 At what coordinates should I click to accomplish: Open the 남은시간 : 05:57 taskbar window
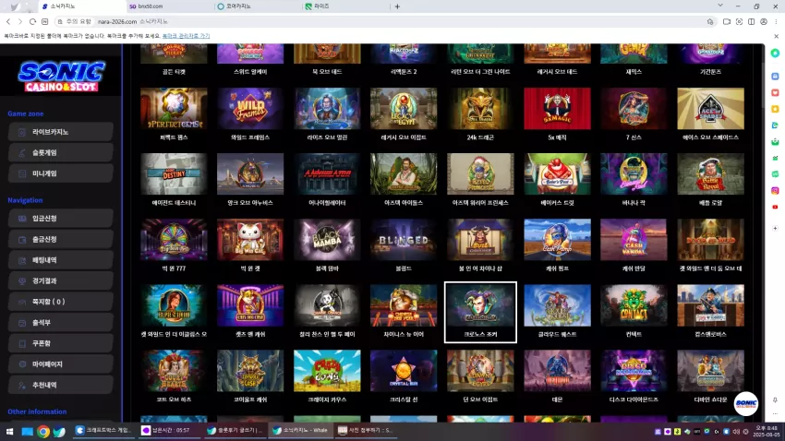coord(169,430)
